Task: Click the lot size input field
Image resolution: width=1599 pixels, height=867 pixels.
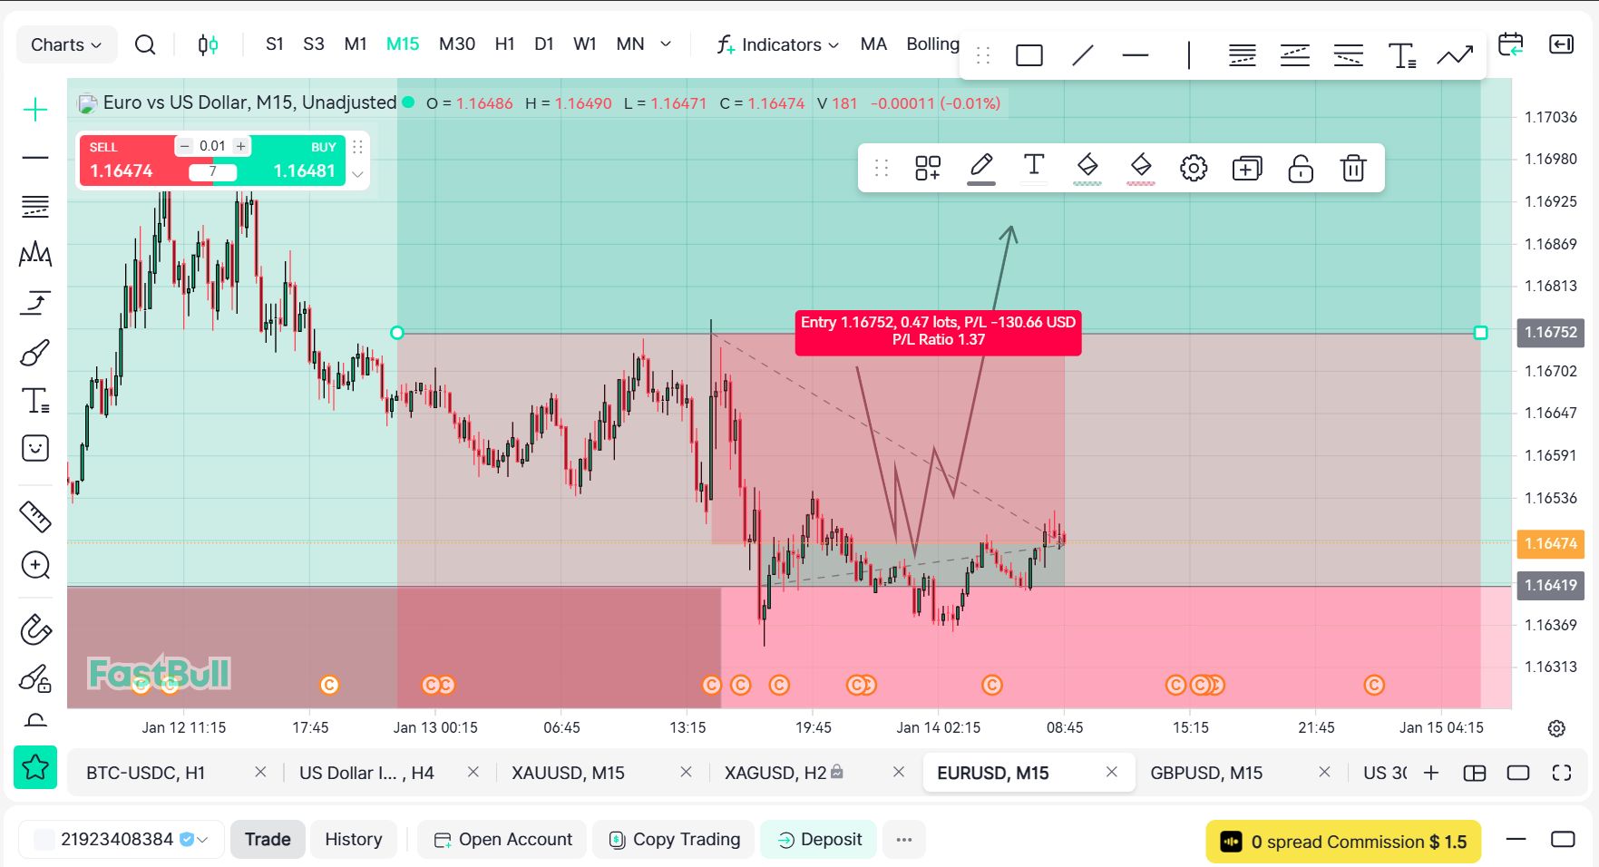Action: [212, 146]
